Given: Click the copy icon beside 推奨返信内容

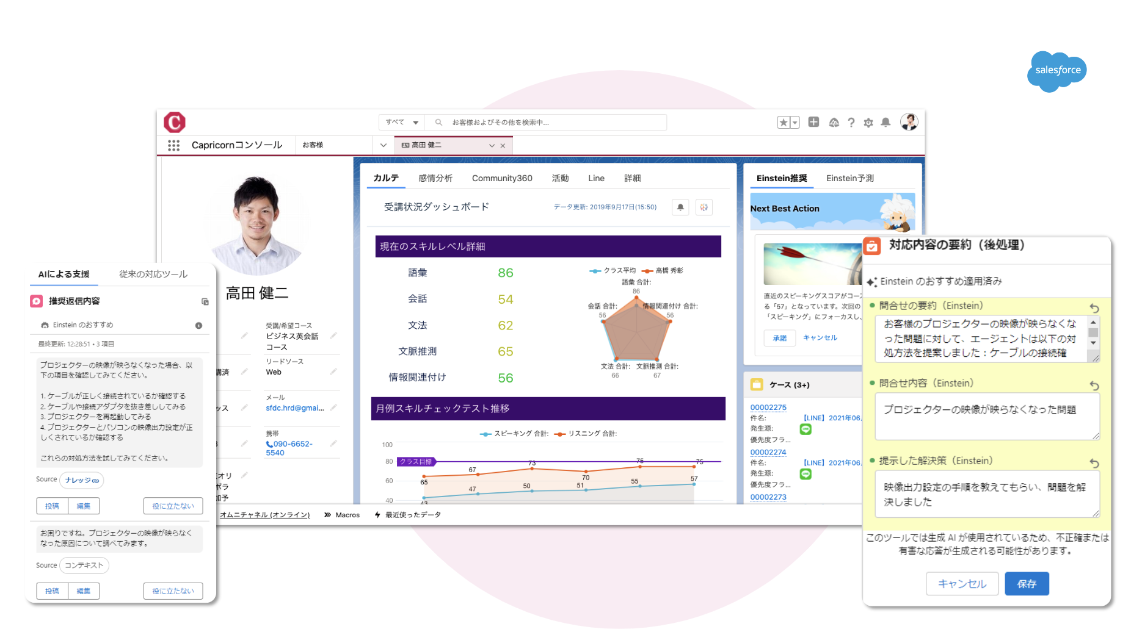Looking at the screenshot, I should [x=204, y=301].
